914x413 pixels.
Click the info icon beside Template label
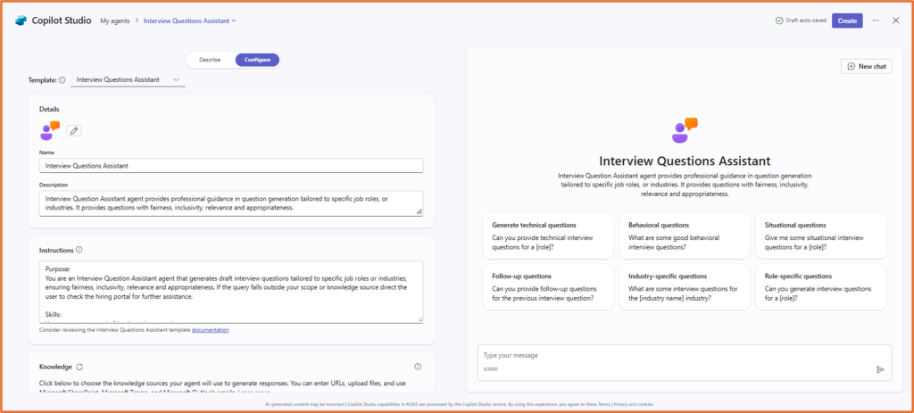[62, 79]
